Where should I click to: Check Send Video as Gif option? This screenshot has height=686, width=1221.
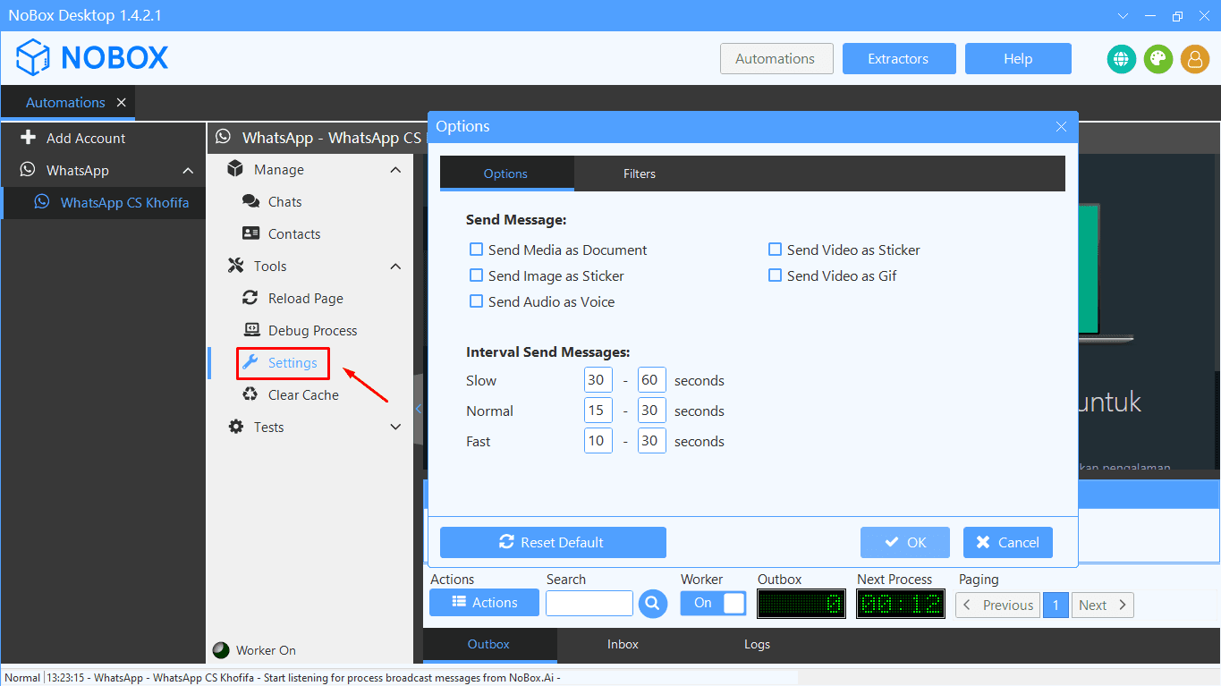coord(776,276)
